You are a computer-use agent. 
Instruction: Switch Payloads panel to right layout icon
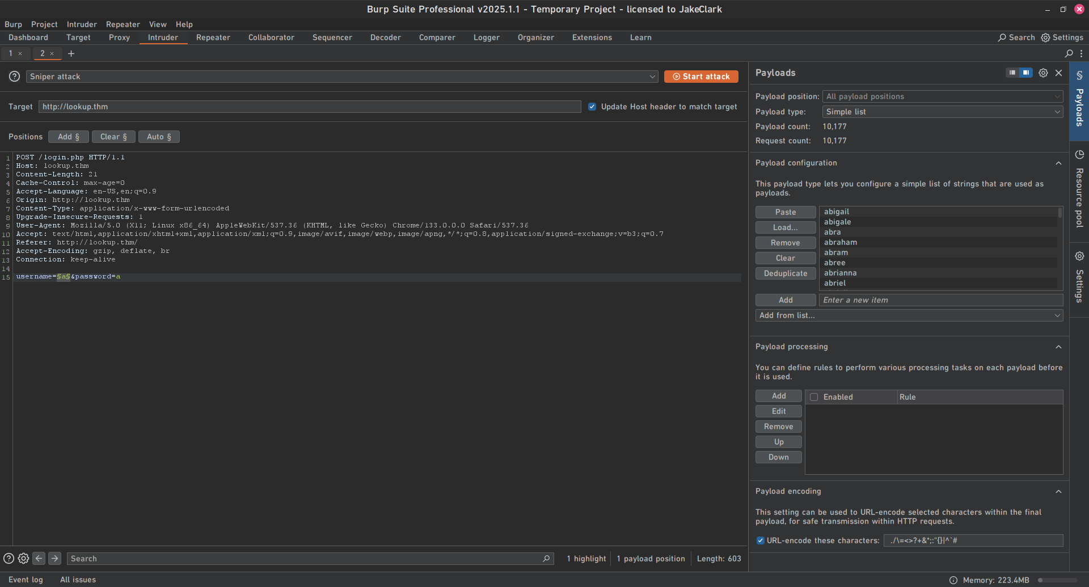(1026, 73)
